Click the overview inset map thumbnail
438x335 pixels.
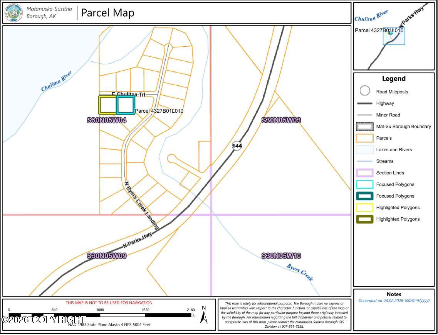tap(393, 36)
